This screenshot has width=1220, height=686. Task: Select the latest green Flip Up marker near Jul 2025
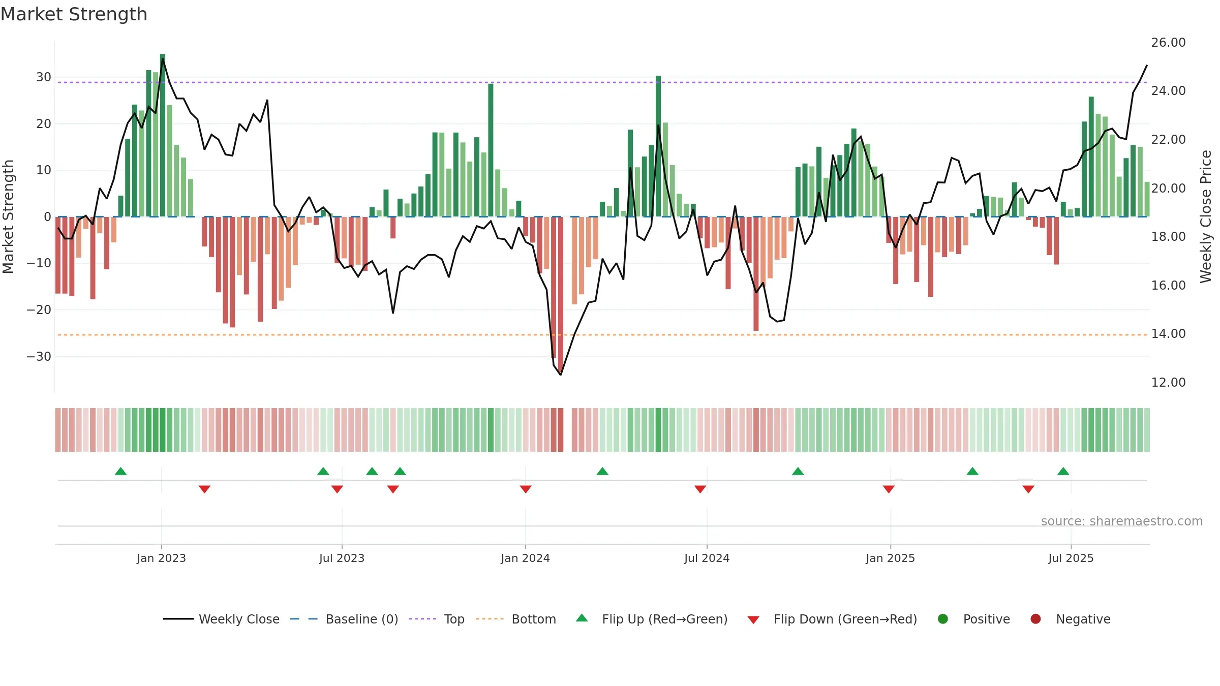point(1063,471)
